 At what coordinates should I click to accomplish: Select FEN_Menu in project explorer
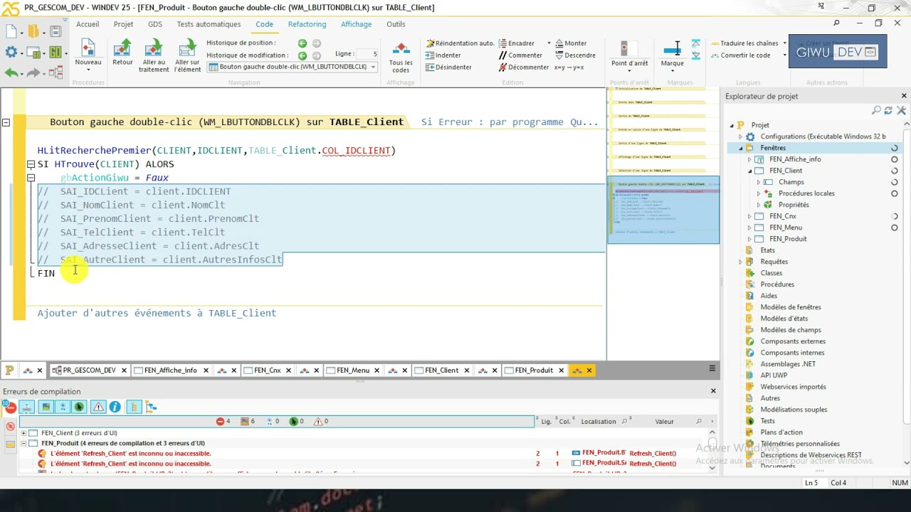pyautogui.click(x=786, y=228)
